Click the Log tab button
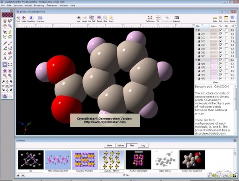Screen dimensions: 239x181 pyautogui.click(x=143, y=146)
